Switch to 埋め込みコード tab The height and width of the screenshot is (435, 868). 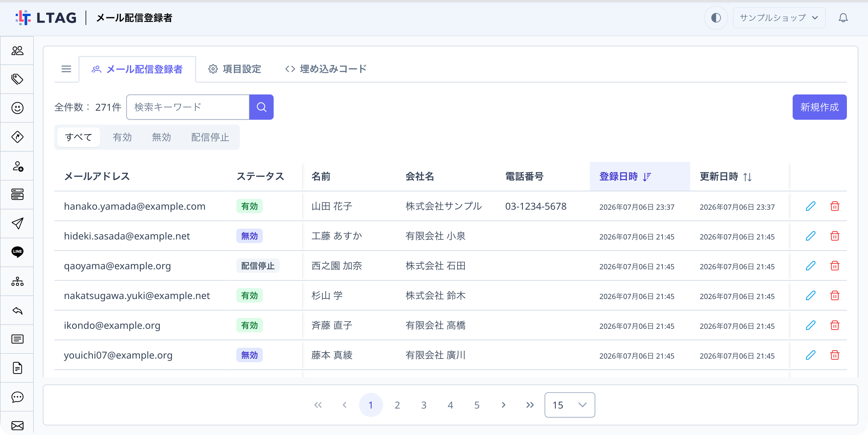point(325,69)
